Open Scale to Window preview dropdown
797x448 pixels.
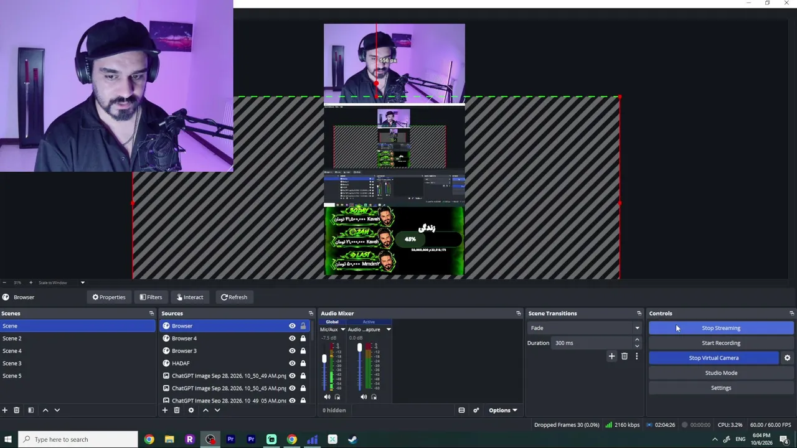pyautogui.click(x=82, y=282)
